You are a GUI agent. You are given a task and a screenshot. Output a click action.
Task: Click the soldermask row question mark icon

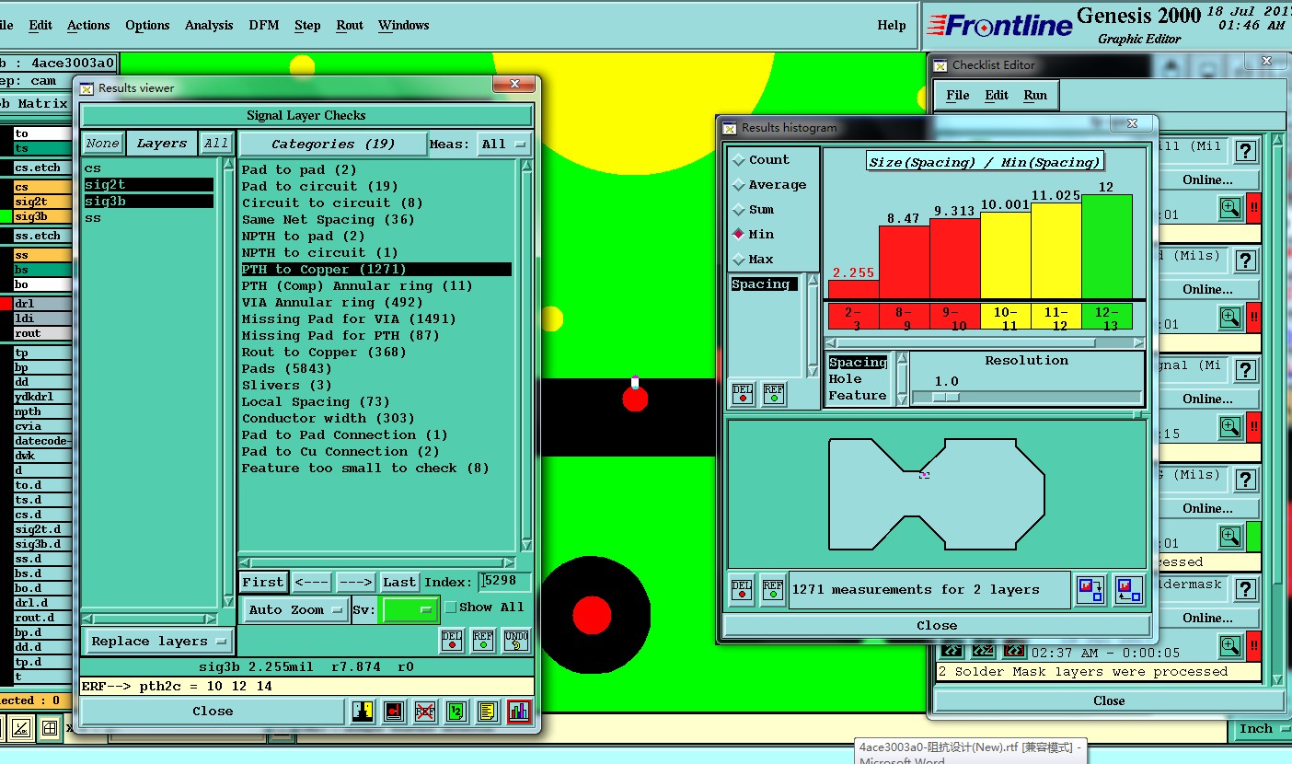(x=1246, y=589)
